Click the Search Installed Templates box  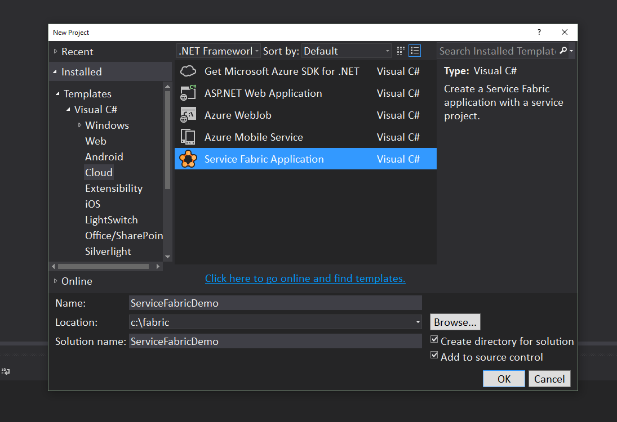498,51
